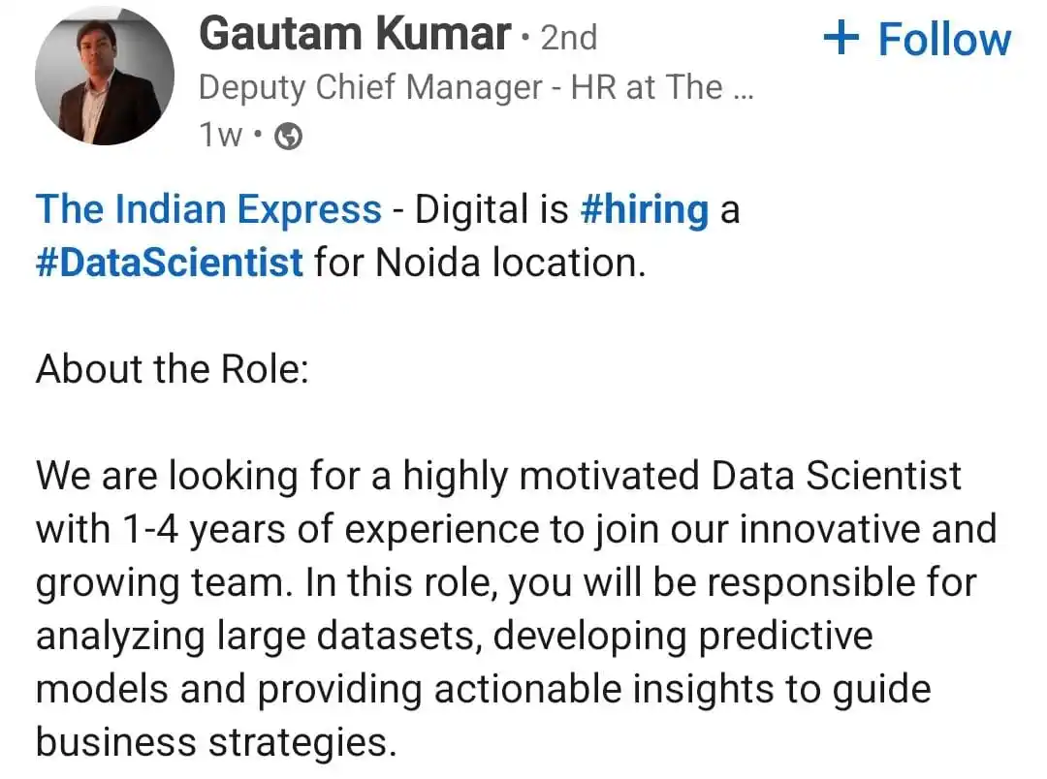Open The Indian Express company link
The height and width of the screenshot is (779, 1047).
tap(208, 209)
